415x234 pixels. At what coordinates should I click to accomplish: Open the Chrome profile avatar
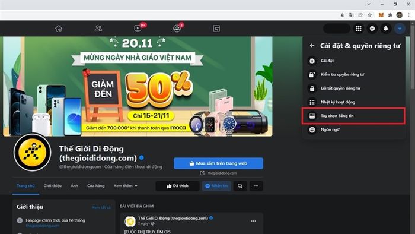coord(400,15)
